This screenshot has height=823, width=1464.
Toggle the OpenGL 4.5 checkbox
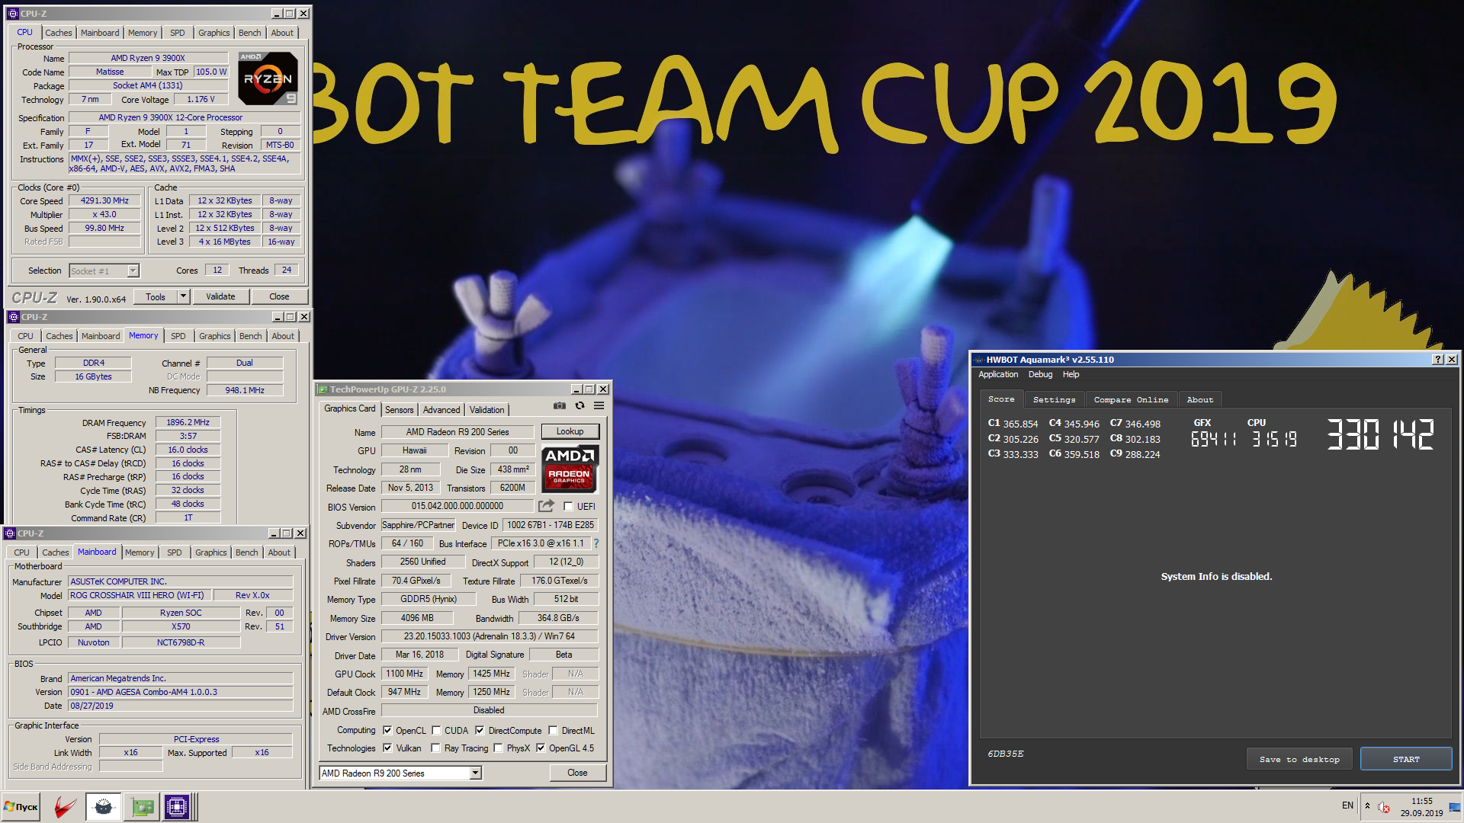pos(541,748)
